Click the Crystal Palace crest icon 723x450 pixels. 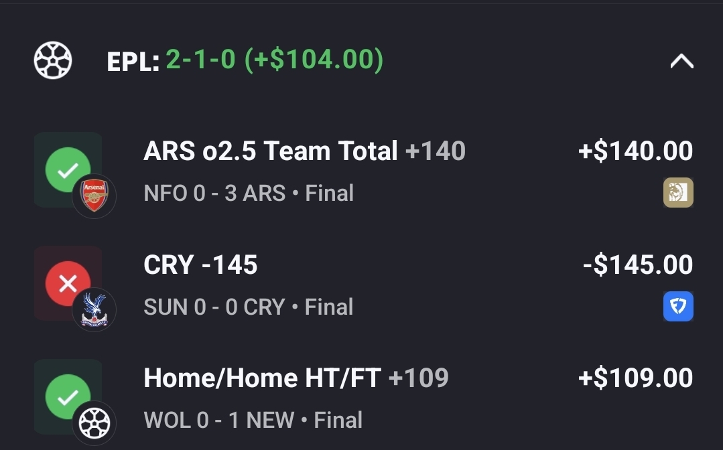tap(94, 310)
